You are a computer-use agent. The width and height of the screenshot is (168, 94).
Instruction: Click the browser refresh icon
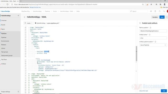(7, 4)
